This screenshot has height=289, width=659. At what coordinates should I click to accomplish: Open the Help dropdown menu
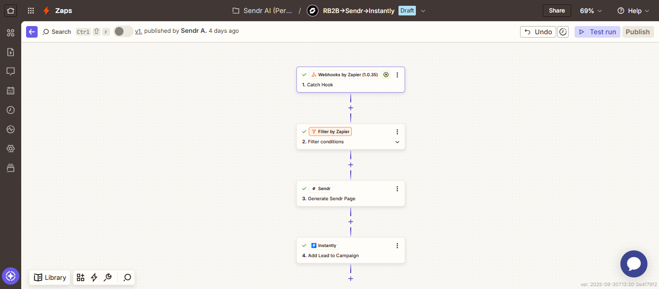pos(633,11)
